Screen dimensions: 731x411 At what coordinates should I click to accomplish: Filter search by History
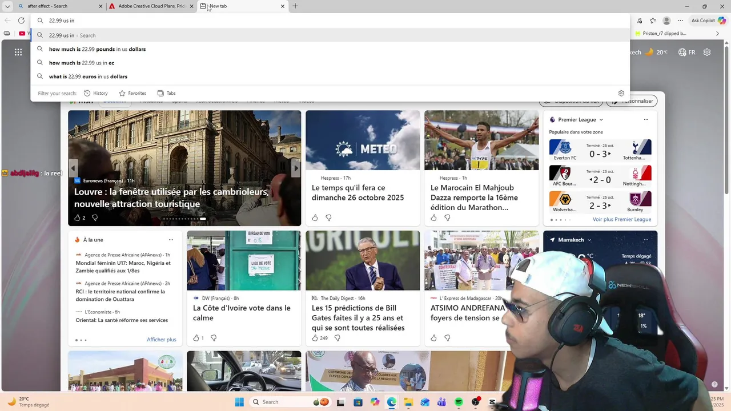(96, 93)
